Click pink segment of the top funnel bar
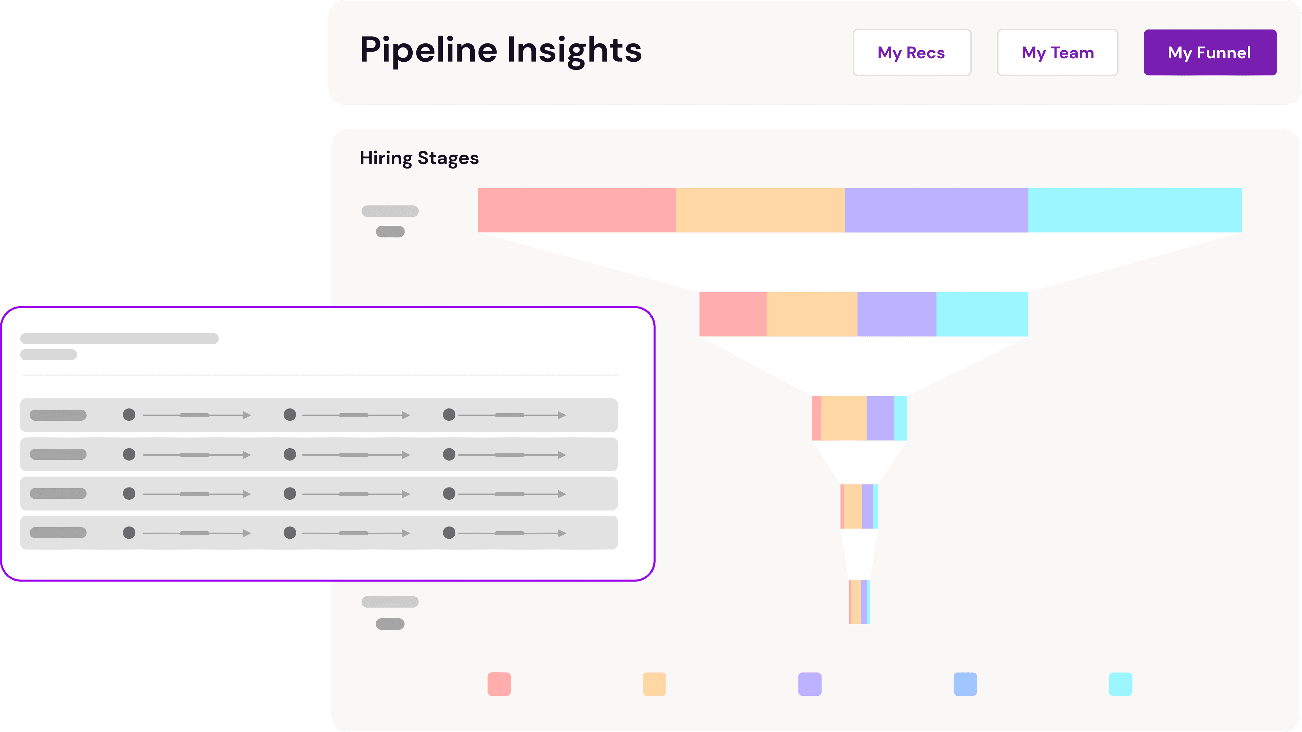Screen dimensions: 1302x732 (577, 210)
